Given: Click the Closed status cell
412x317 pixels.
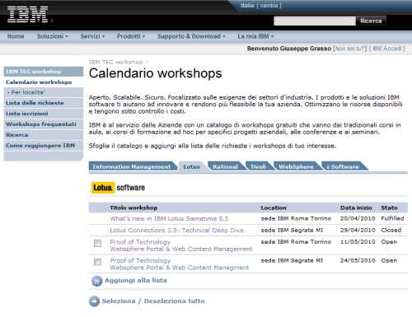Looking at the screenshot, I should click(x=391, y=230).
